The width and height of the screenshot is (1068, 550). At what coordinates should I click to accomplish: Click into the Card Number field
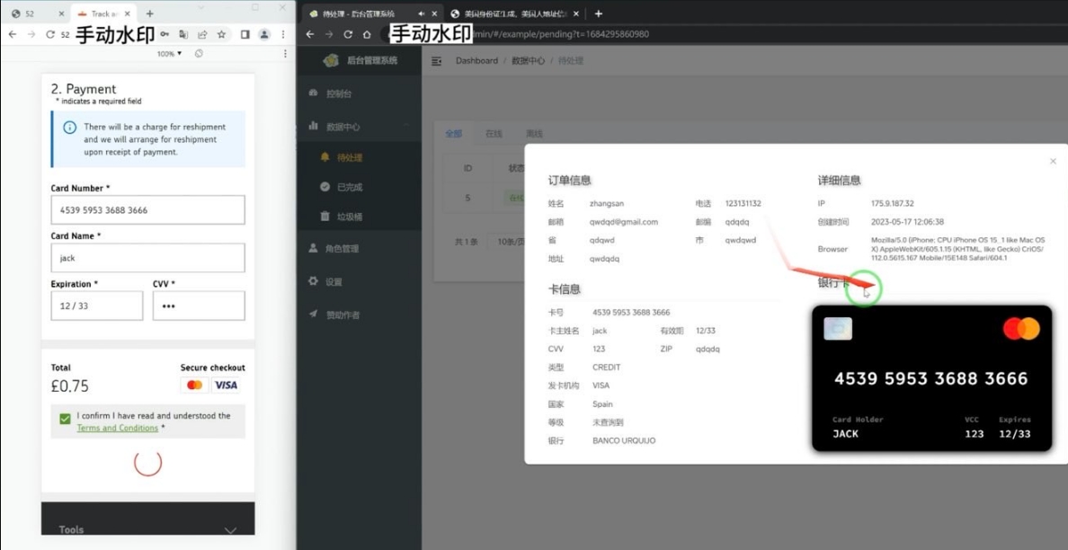147,210
